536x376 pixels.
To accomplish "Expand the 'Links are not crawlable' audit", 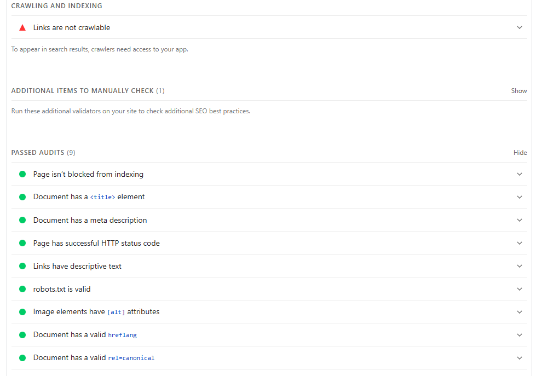I will pyautogui.click(x=519, y=27).
